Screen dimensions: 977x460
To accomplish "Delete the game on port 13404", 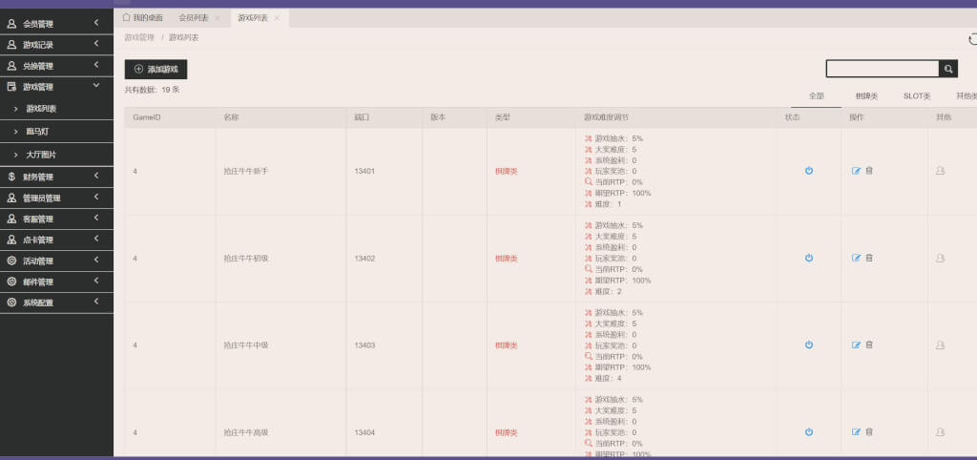I will pos(869,431).
